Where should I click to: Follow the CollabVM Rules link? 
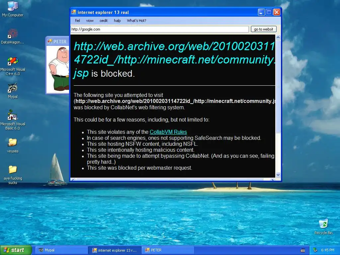click(x=168, y=132)
